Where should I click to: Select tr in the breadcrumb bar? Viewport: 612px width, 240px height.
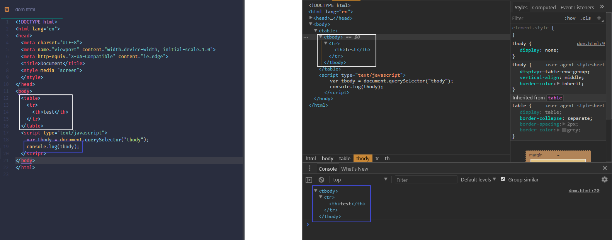[x=377, y=158]
